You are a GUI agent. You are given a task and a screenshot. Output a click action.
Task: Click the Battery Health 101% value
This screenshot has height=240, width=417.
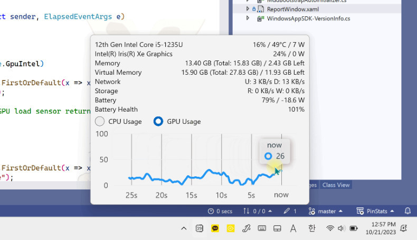(296, 109)
